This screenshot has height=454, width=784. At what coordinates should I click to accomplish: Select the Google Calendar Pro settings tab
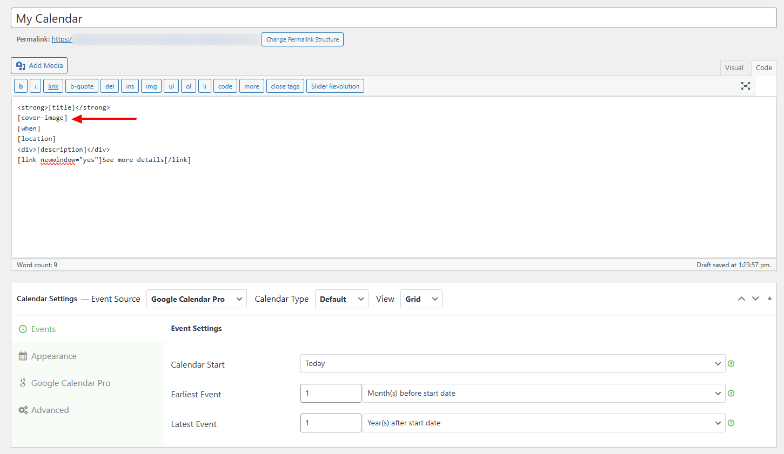[70, 383]
